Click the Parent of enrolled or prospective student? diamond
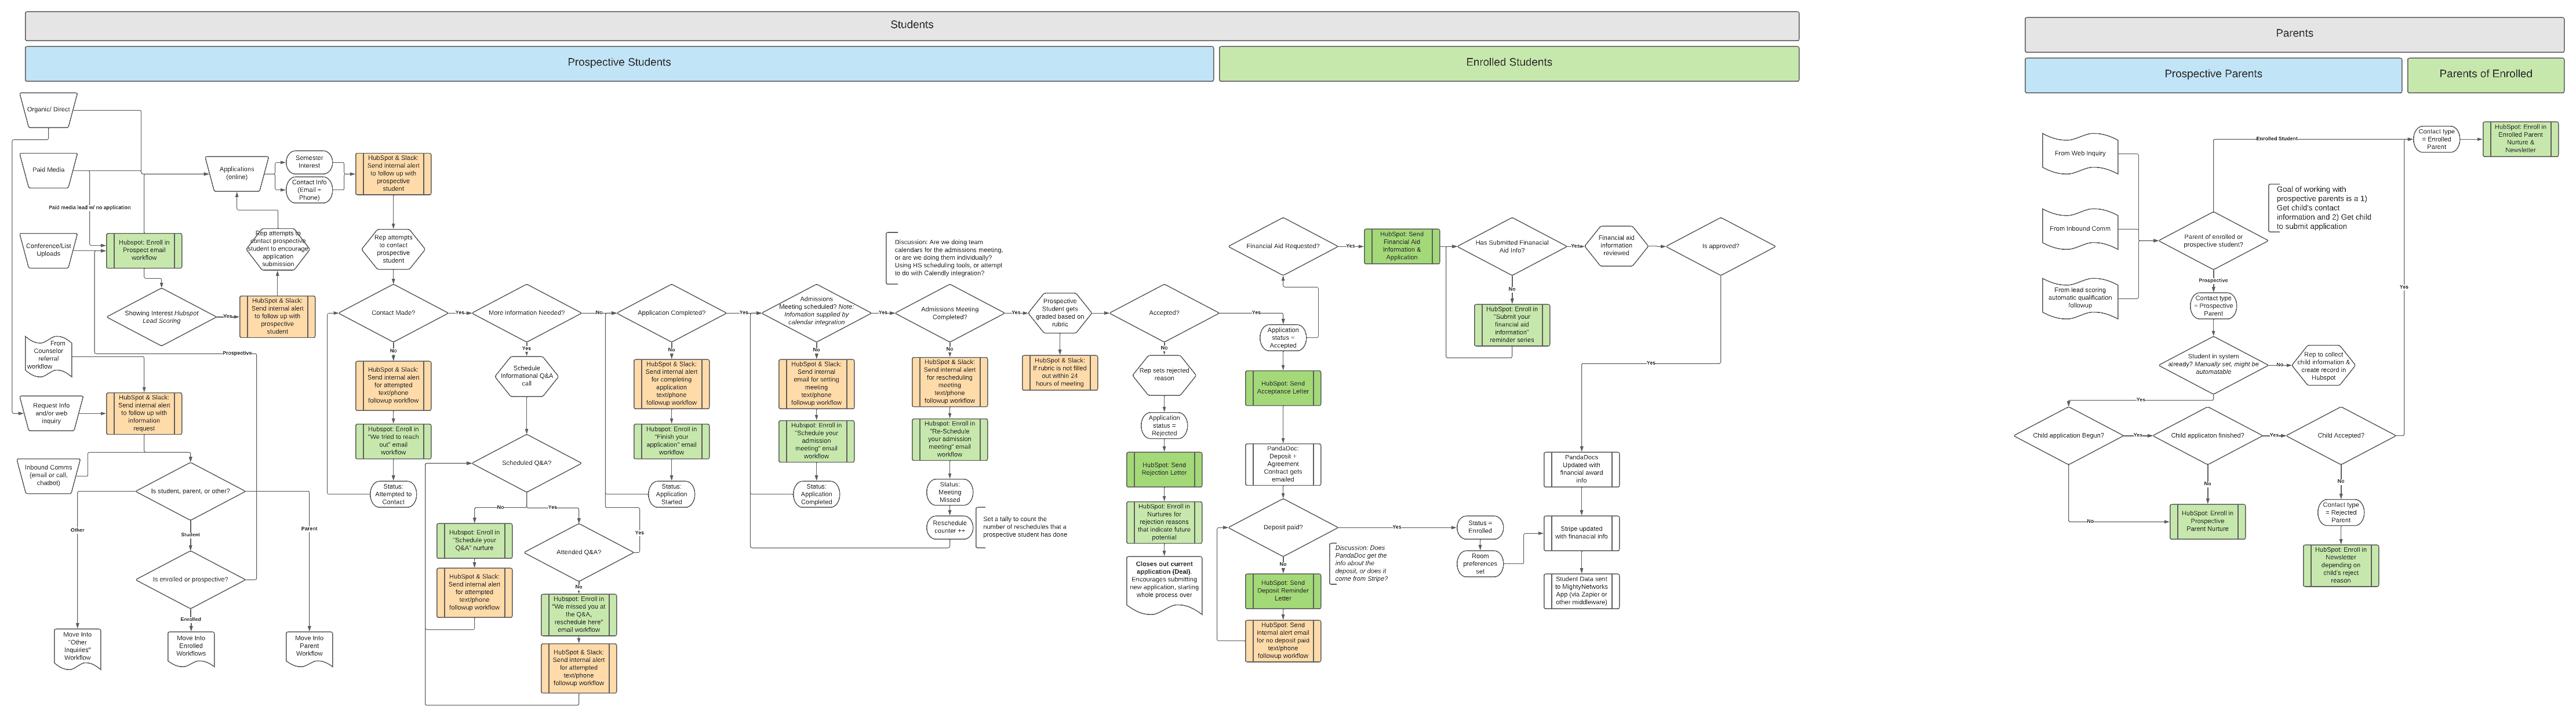Image resolution: width=2576 pixels, height=717 pixels. [2213, 241]
